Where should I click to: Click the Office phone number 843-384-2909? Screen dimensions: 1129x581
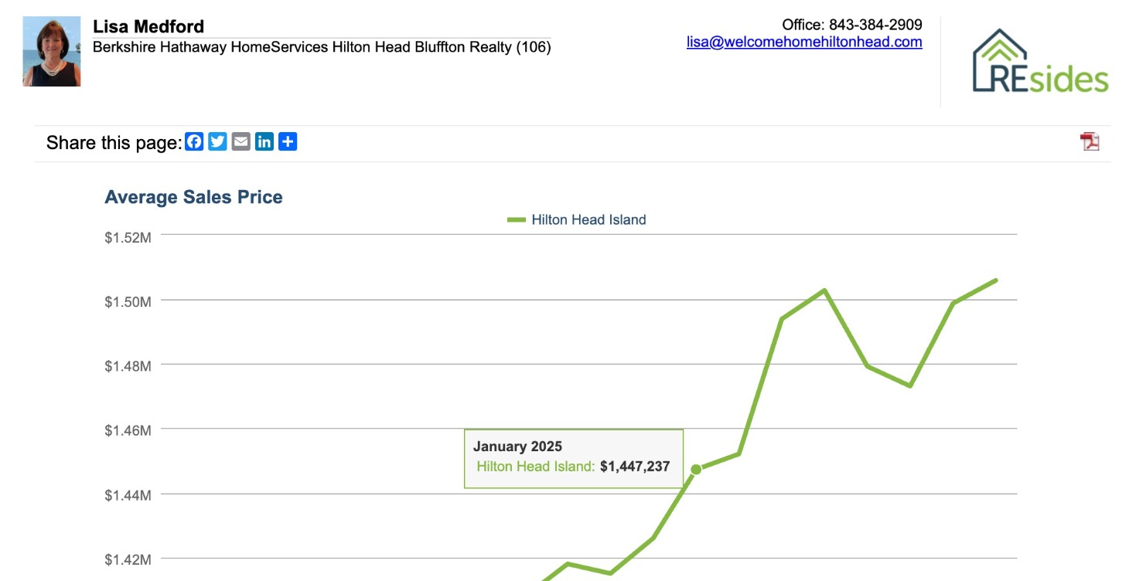point(875,24)
